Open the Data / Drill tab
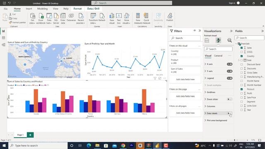 point(93,9)
